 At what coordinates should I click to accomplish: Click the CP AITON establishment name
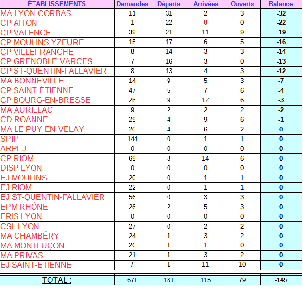pos(19,23)
